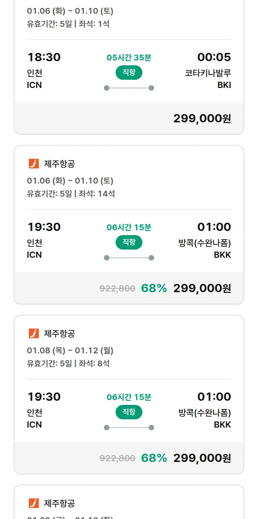Open 방콕(수완나폼) destination on the 01.06 flight

pos(205,243)
